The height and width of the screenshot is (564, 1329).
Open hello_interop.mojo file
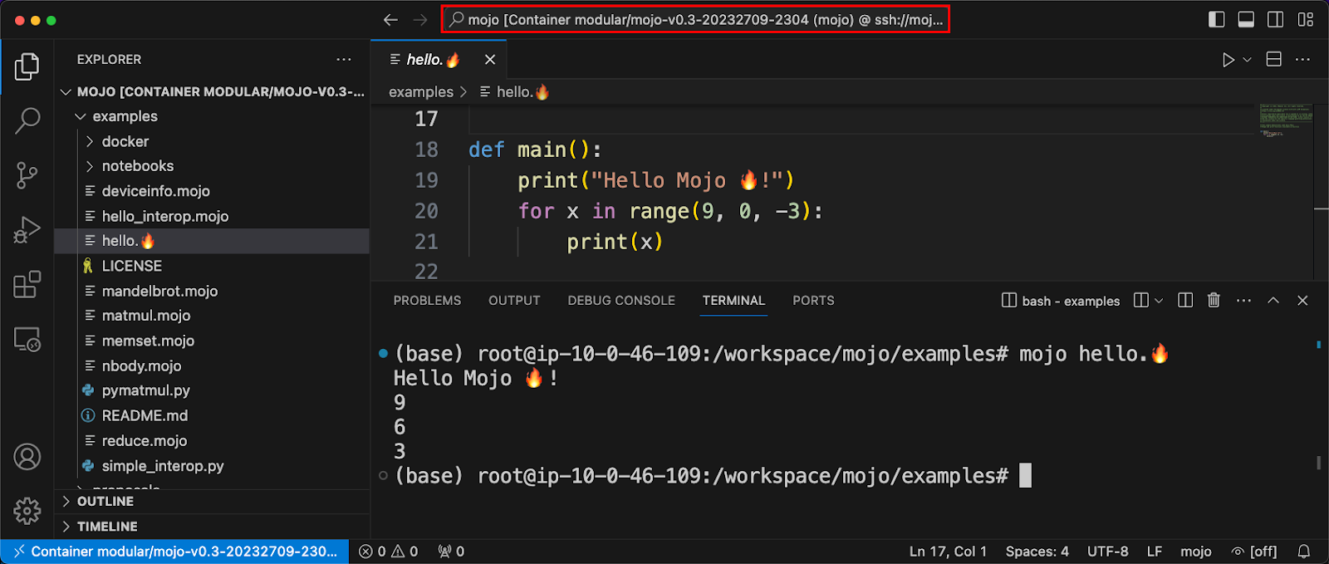(x=212, y=216)
